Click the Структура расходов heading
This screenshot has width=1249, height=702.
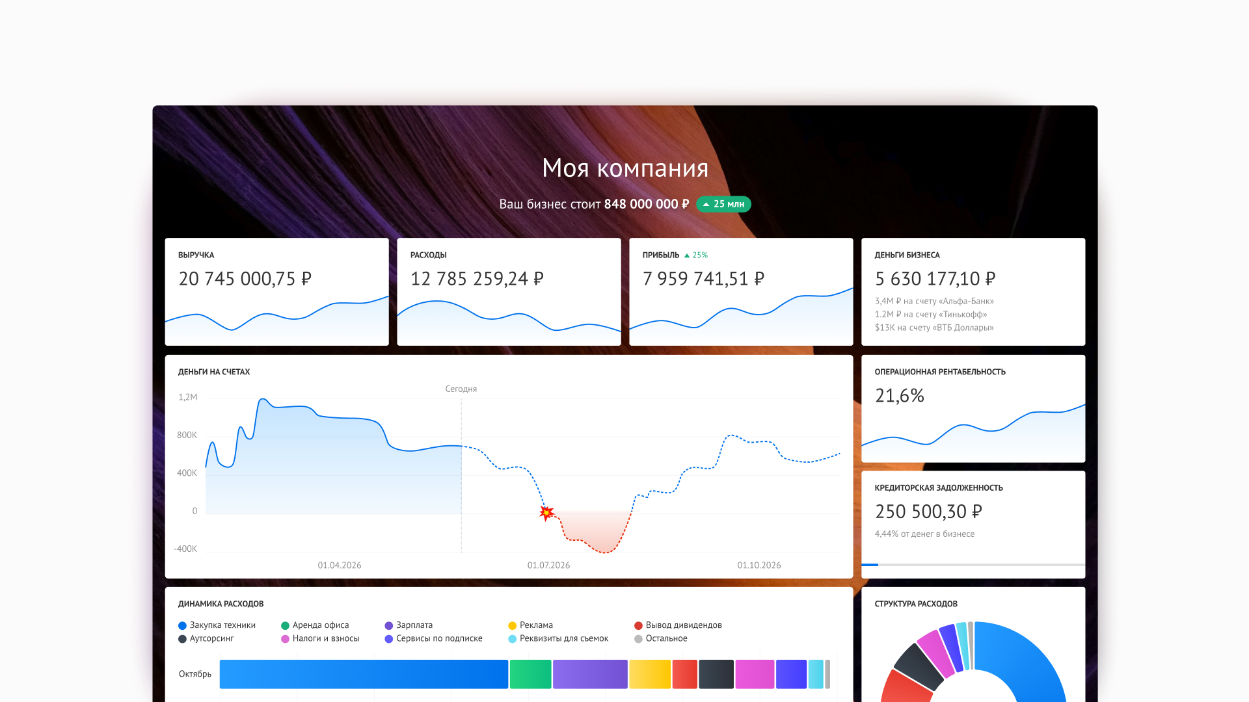point(916,604)
